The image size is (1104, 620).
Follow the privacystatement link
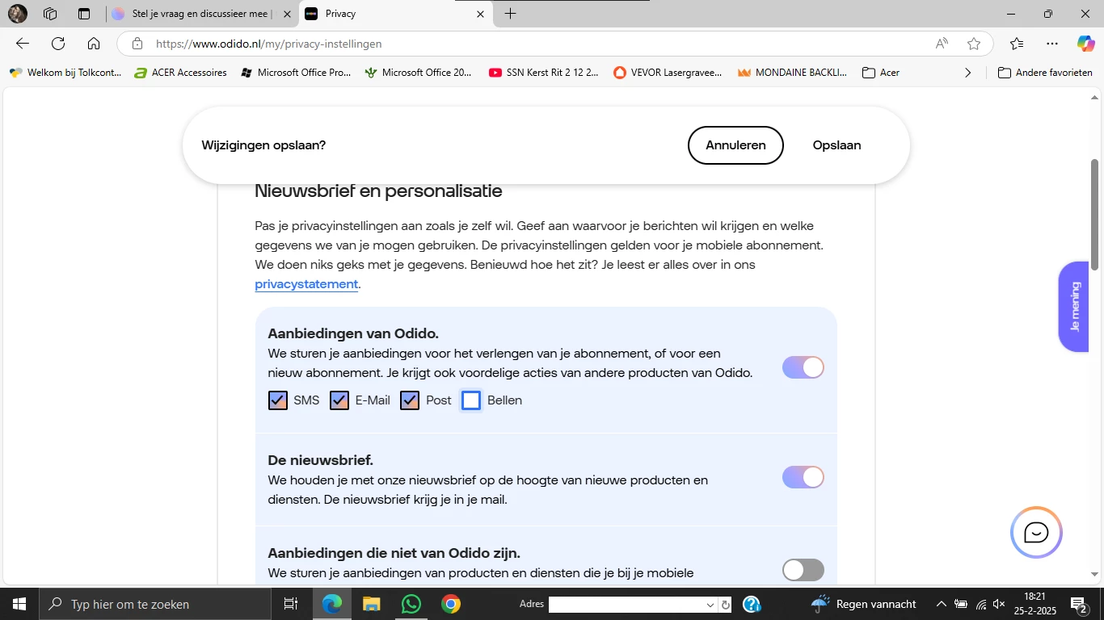pyautogui.click(x=306, y=284)
